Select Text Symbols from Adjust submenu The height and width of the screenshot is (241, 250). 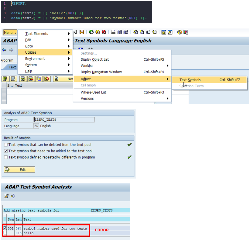pos(190,80)
